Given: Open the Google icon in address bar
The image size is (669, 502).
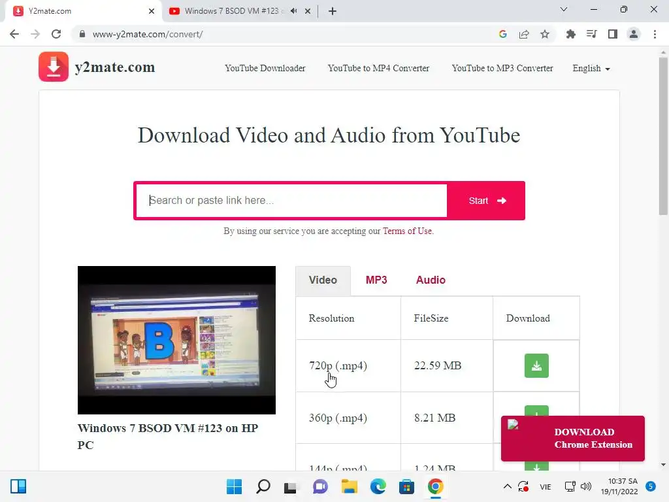Looking at the screenshot, I should pyautogui.click(x=503, y=34).
